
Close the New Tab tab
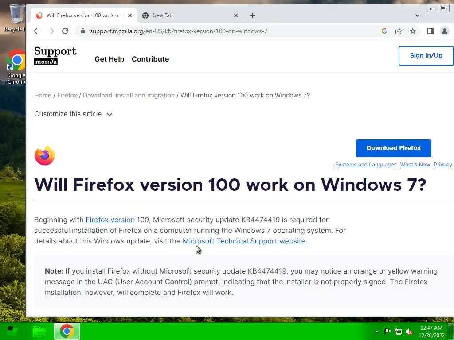(x=236, y=15)
